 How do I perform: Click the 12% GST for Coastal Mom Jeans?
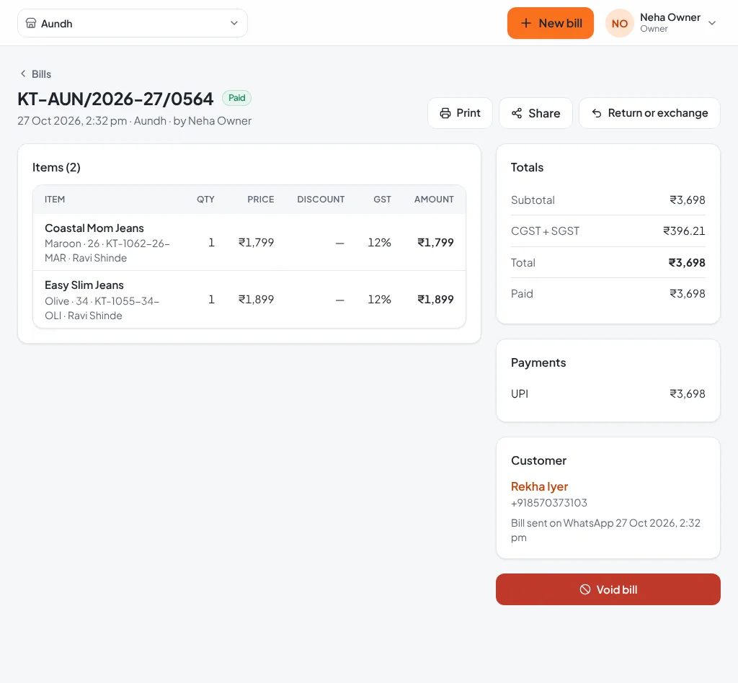pyautogui.click(x=379, y=242)
